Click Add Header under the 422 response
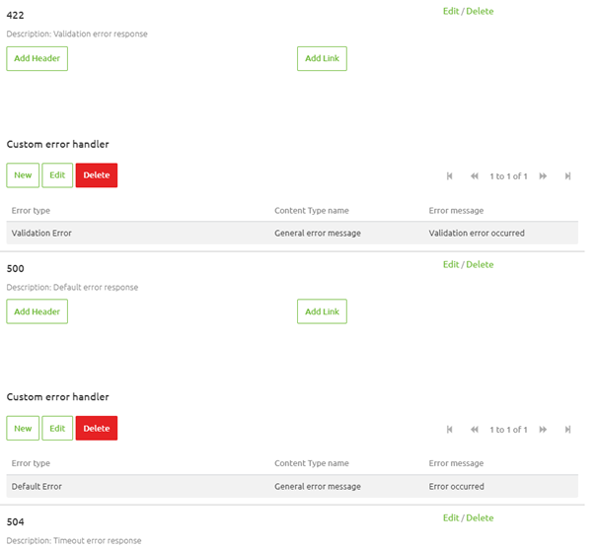This screenshot has height=548, width=597. click(x=37, y=59)
